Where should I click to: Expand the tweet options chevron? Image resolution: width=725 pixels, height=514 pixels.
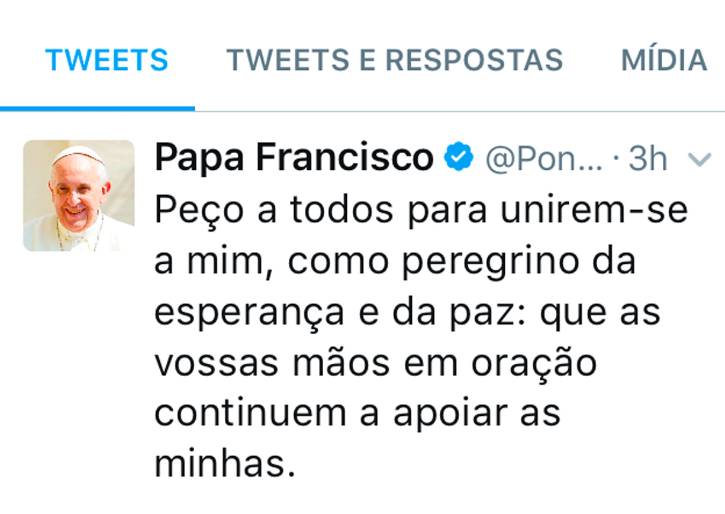click(x=700, y=159)
